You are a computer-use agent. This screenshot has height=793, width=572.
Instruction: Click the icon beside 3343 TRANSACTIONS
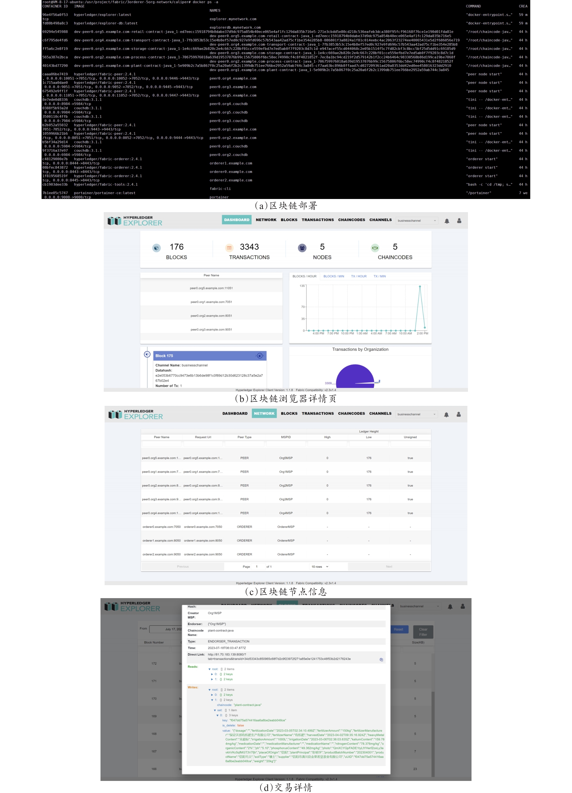tap(229, 248)
